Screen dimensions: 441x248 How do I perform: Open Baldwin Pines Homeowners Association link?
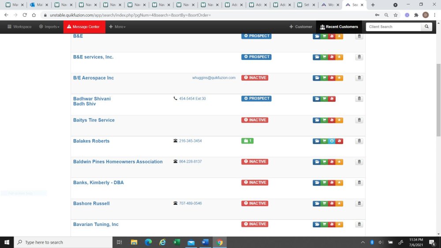click(118, 162)
